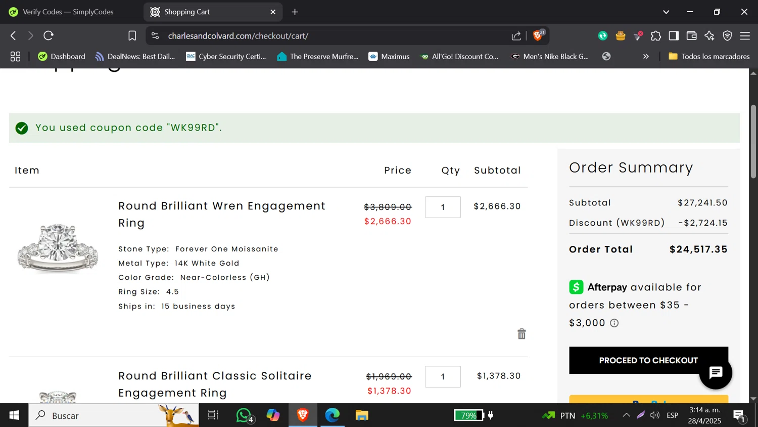
Task: Open Todos los marcadores folder
Action: coord(709,57)
